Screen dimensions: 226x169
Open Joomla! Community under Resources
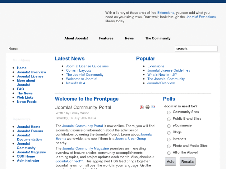click(26, 146)
